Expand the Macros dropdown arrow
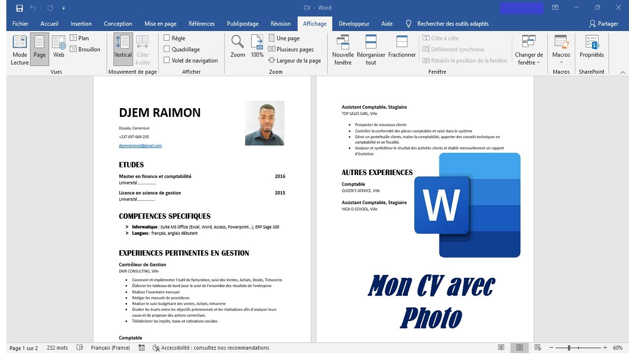The image size is (629, 354). point(561,62)
